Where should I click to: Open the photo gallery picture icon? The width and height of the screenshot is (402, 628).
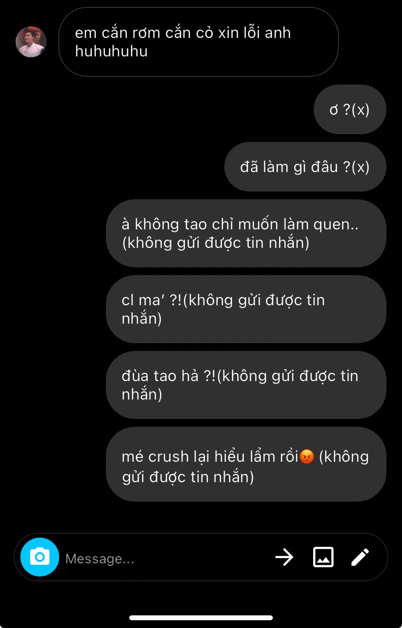323,557
